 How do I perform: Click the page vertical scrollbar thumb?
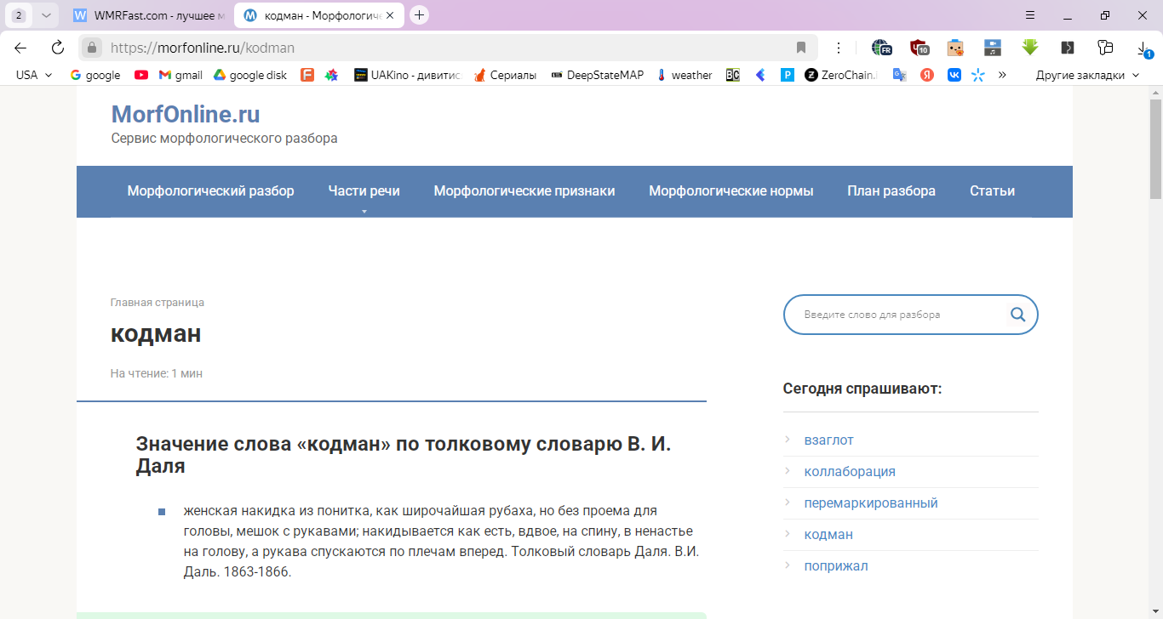point(1155,149)
